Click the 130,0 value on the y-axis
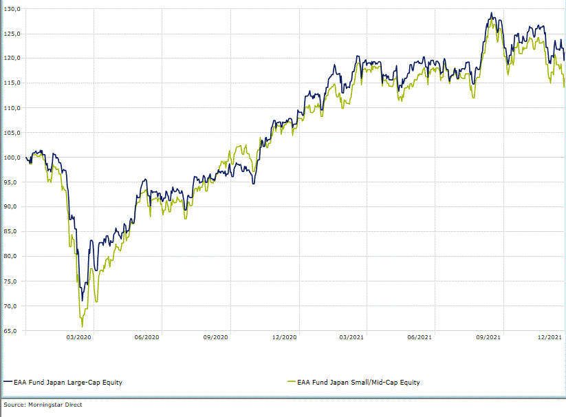Image resolution: width=566 pixels, height=417 pixels. [12, 9]
